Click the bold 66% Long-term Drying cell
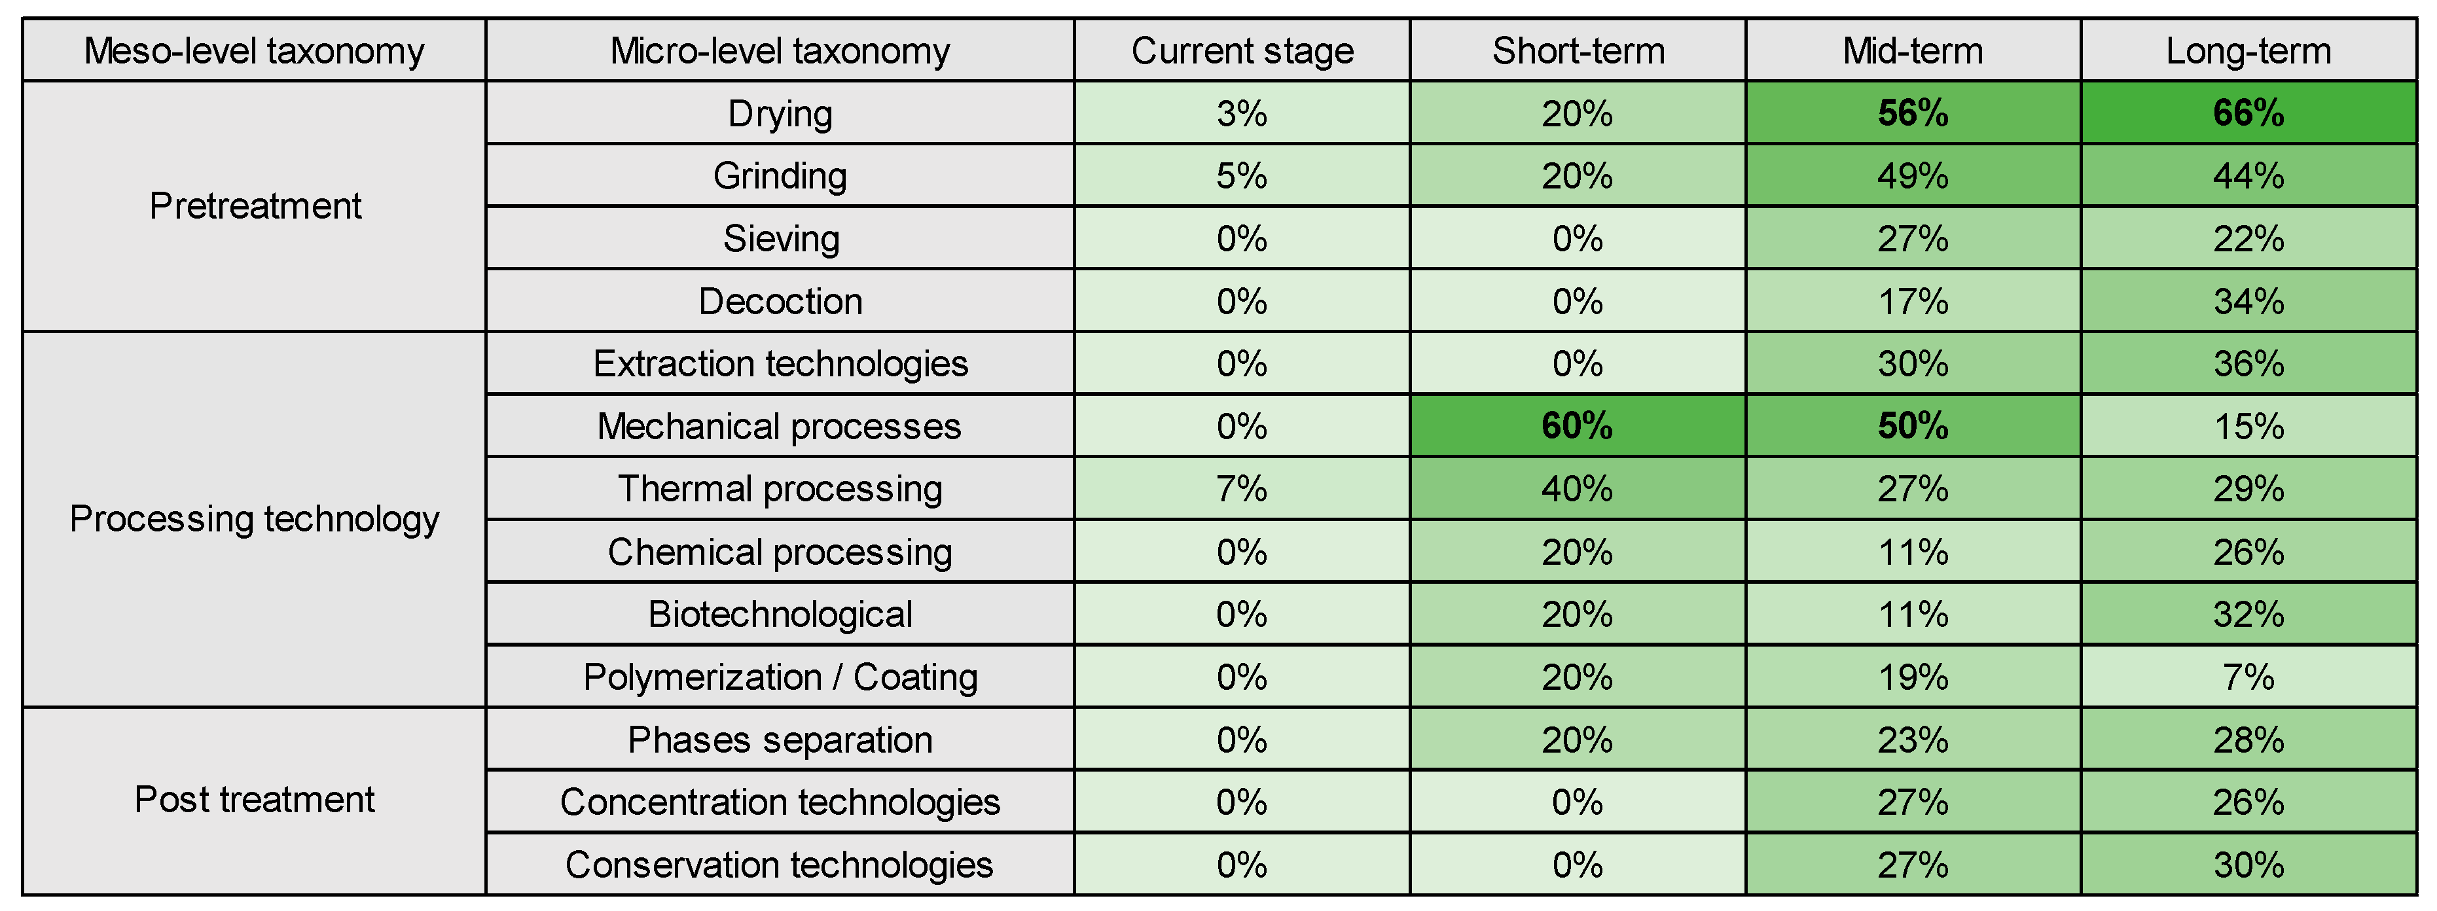Viewport: 2437px width, 911px height. pyautogui.click(x=2248, y=113)
